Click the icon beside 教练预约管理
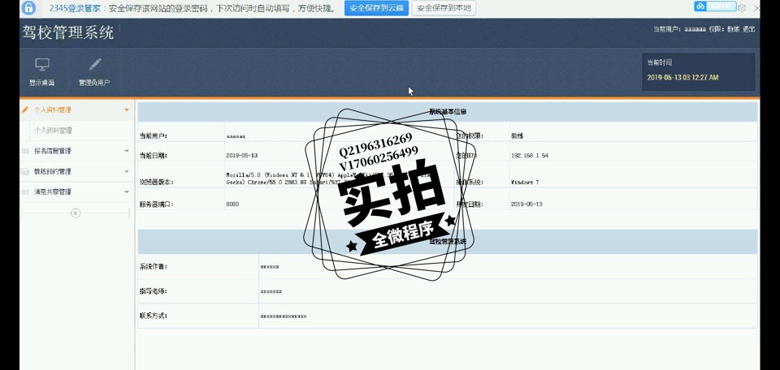Screen dimensions: 780x370 pyautogui.click(x=25, y=171)
